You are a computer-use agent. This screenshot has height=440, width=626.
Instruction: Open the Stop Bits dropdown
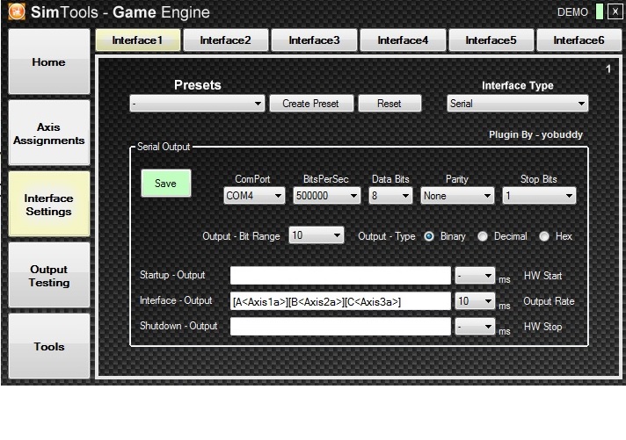tap(539, 196)
